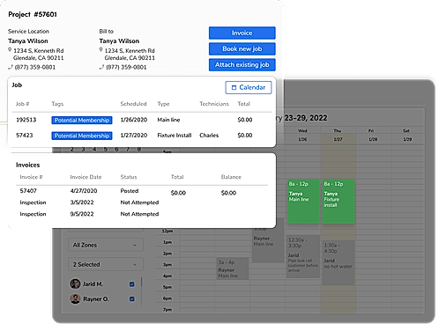Select the Wed 1/26 calendar column header
Image resolution: width=439 pixels, height=324 pixels.
[302, 135]
